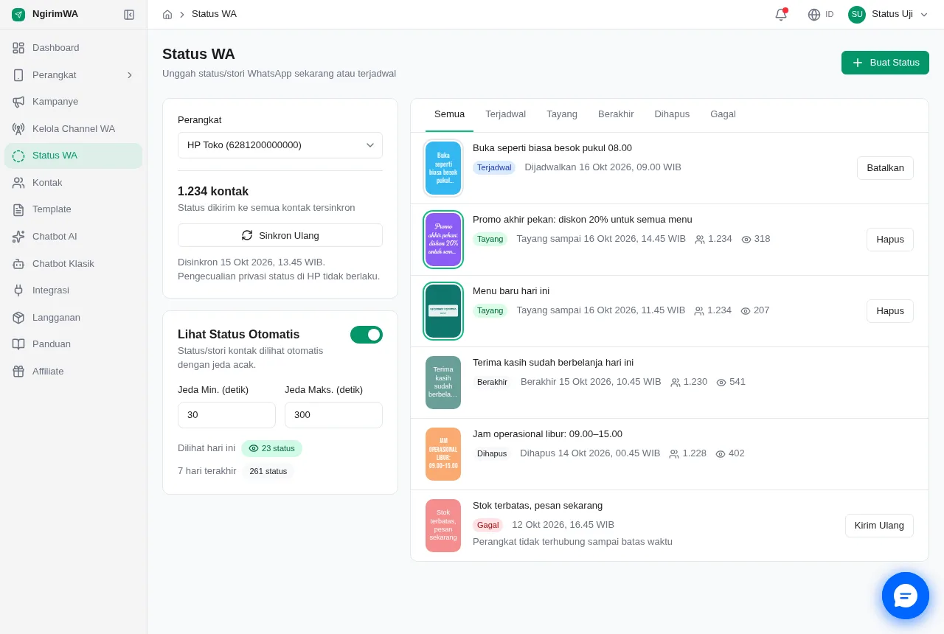Switch to Dihapus tab
944x634 pixels.
point(672,114)
